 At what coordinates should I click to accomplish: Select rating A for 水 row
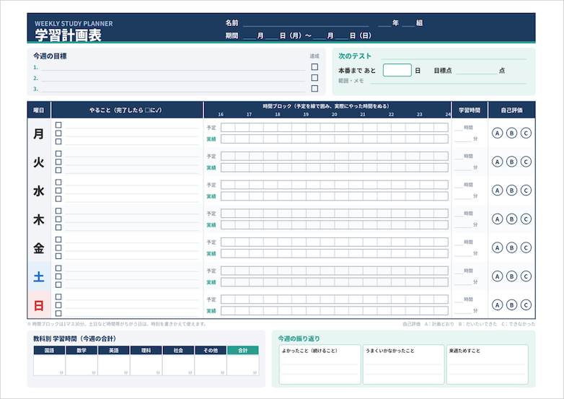point(497,190)
